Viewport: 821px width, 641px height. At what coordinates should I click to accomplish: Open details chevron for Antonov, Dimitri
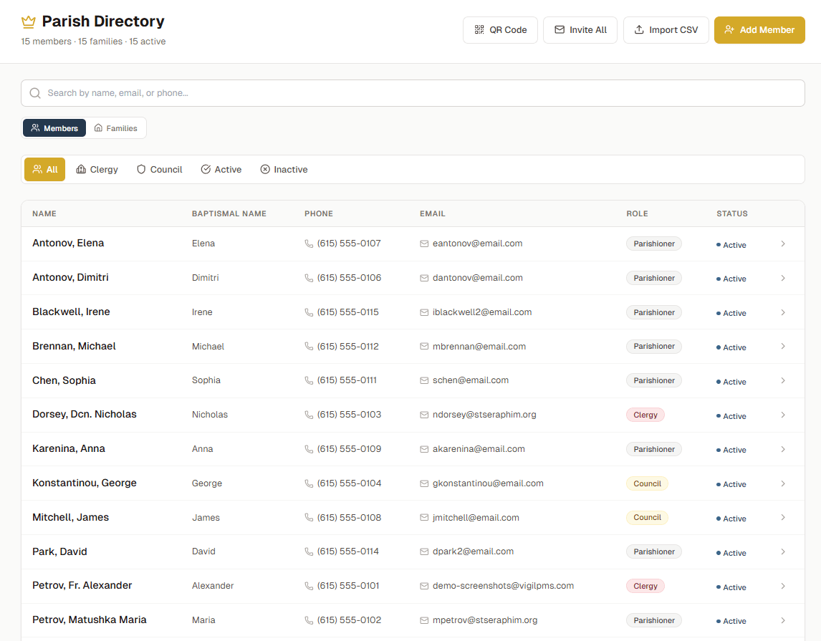tap(783, 279)
